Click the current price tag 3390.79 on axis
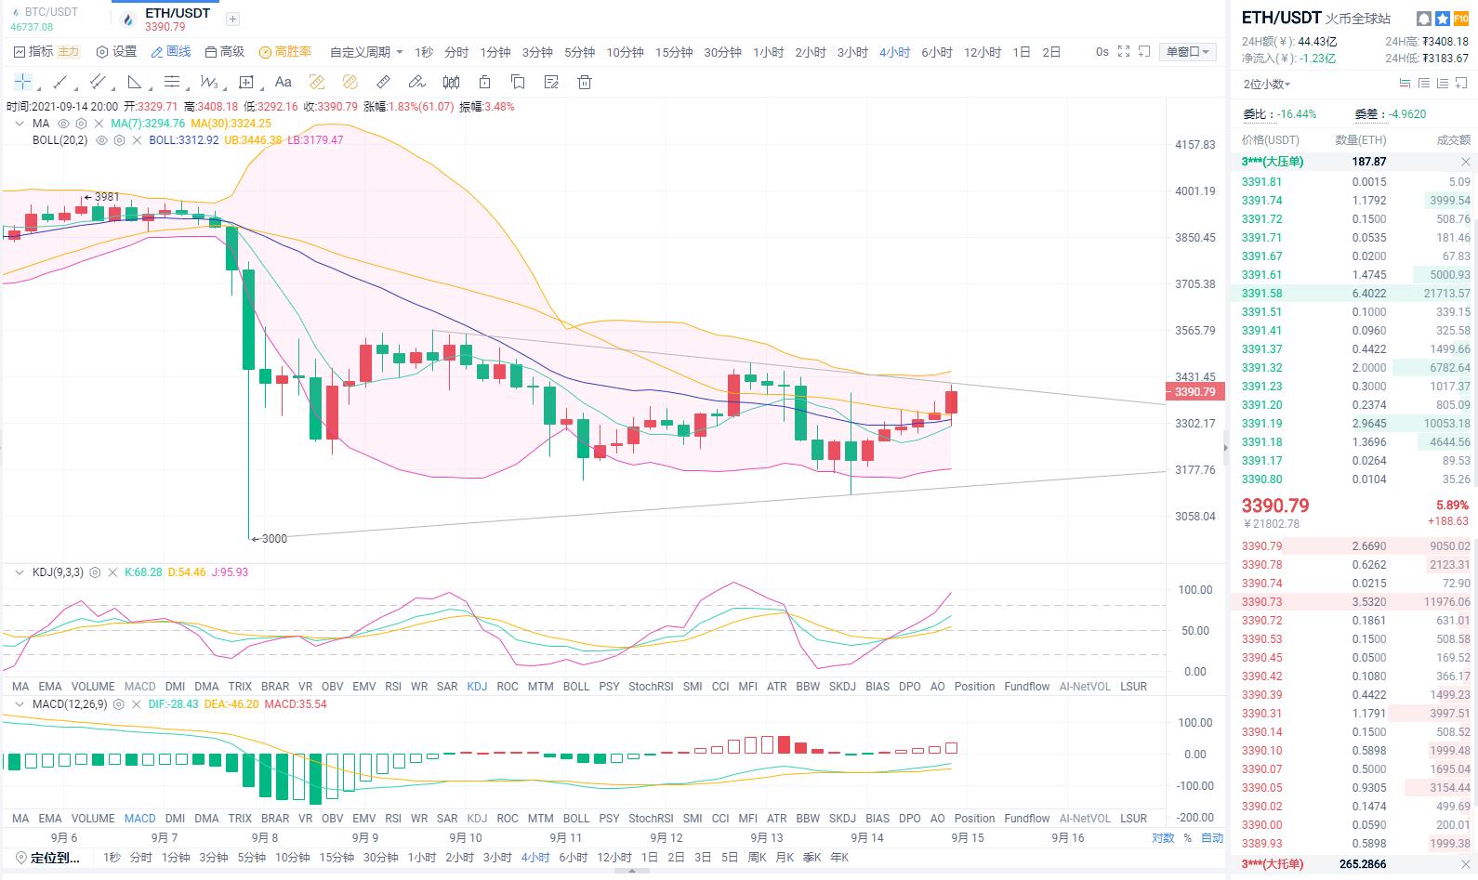The width and height of the screenshot is (1478, 880). point(1195,392)
